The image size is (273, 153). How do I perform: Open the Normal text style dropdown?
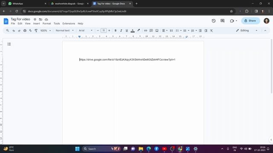pos(64,31)
